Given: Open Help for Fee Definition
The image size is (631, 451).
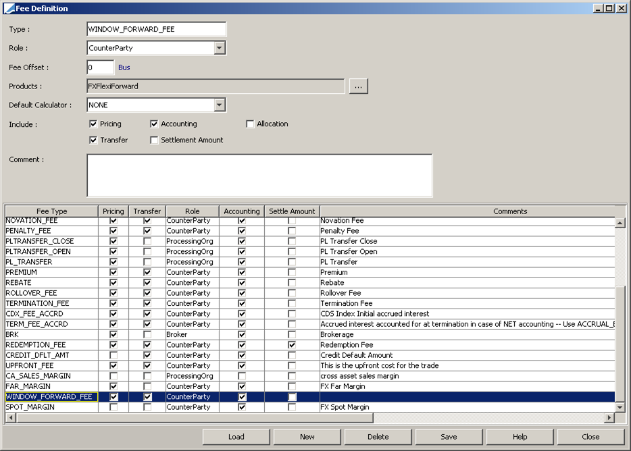Looking at the screenshot, I should 520,437.
